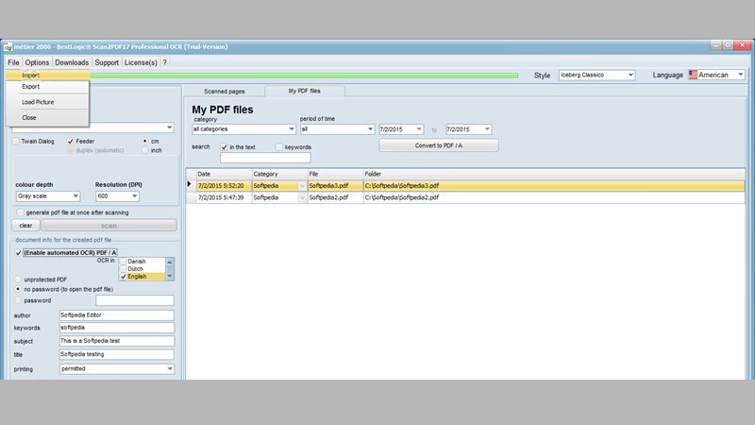755x425 pixels.
Task: Click the author text field
Action: (x=116, y=314)
